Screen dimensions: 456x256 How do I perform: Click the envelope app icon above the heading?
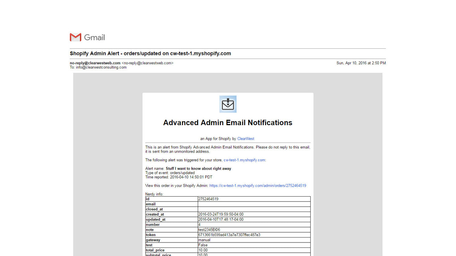pyautogui.click(x=228, y=104)
